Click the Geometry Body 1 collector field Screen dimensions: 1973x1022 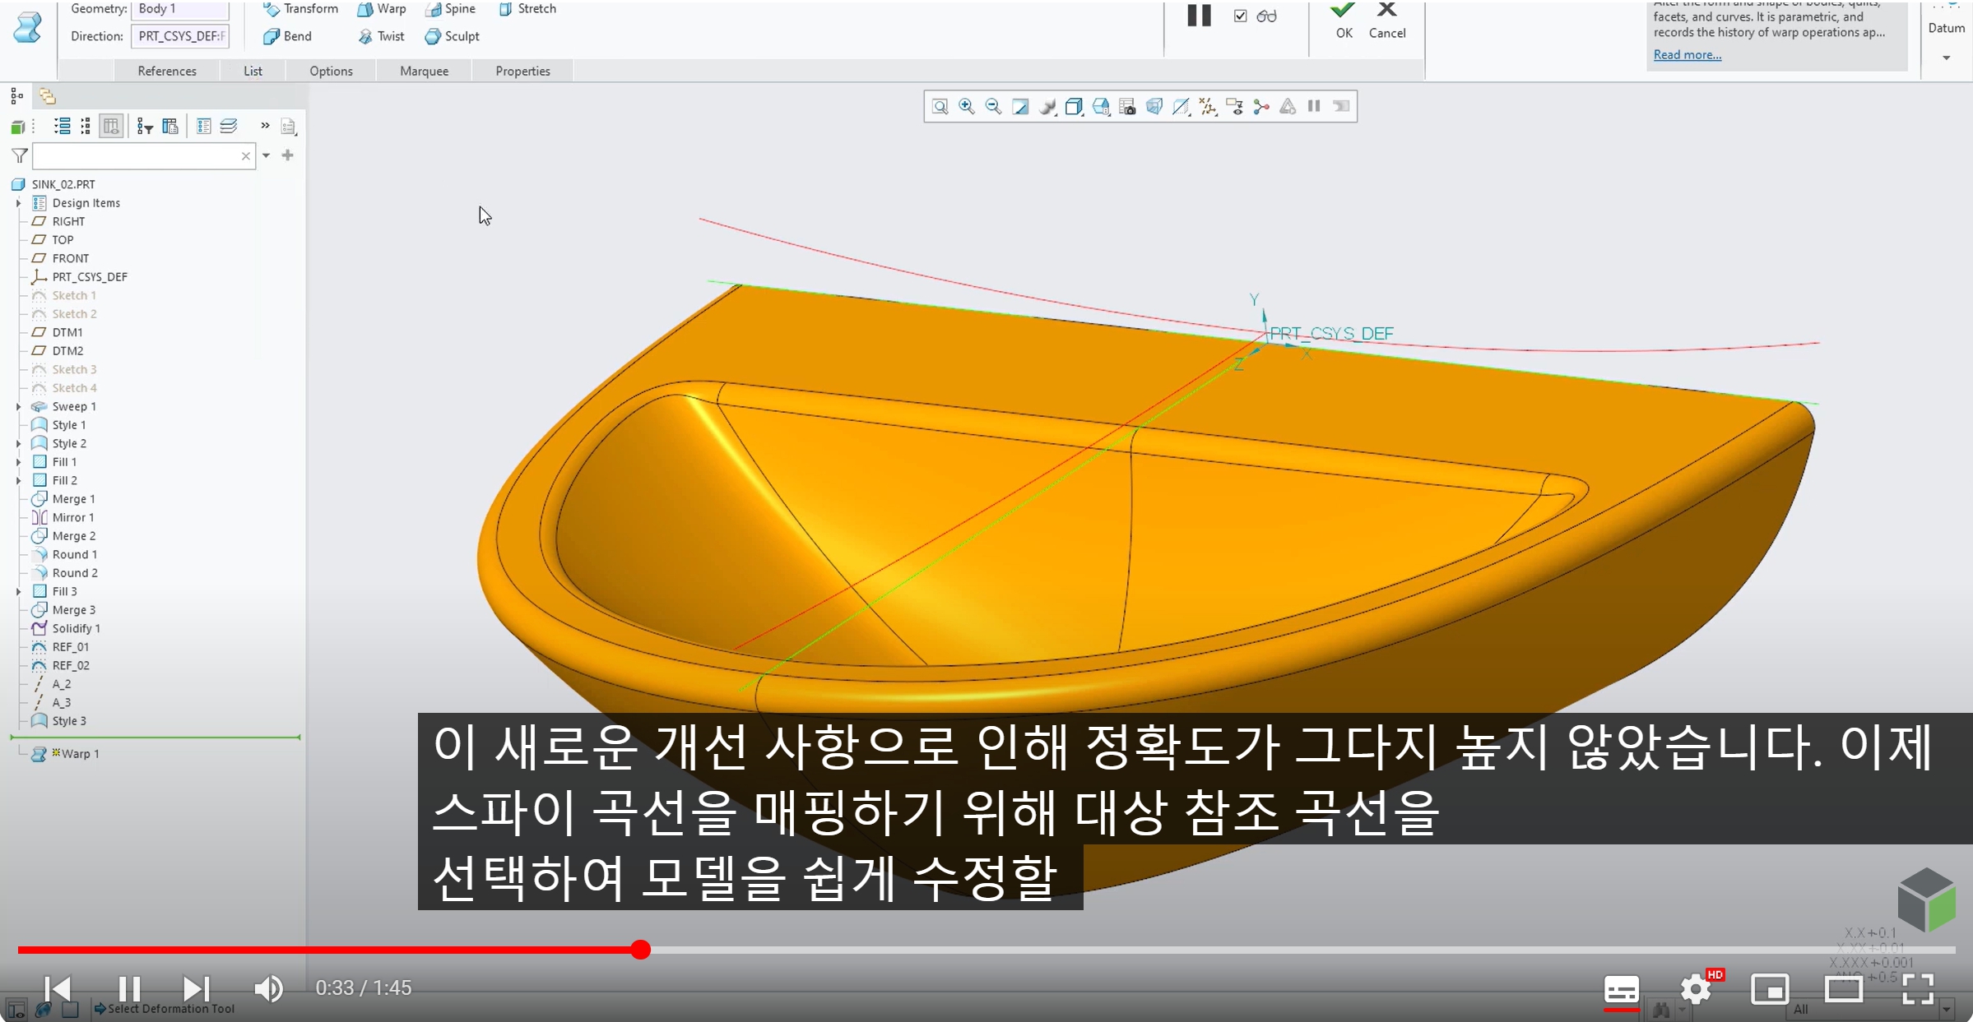[x=180, y=9]
